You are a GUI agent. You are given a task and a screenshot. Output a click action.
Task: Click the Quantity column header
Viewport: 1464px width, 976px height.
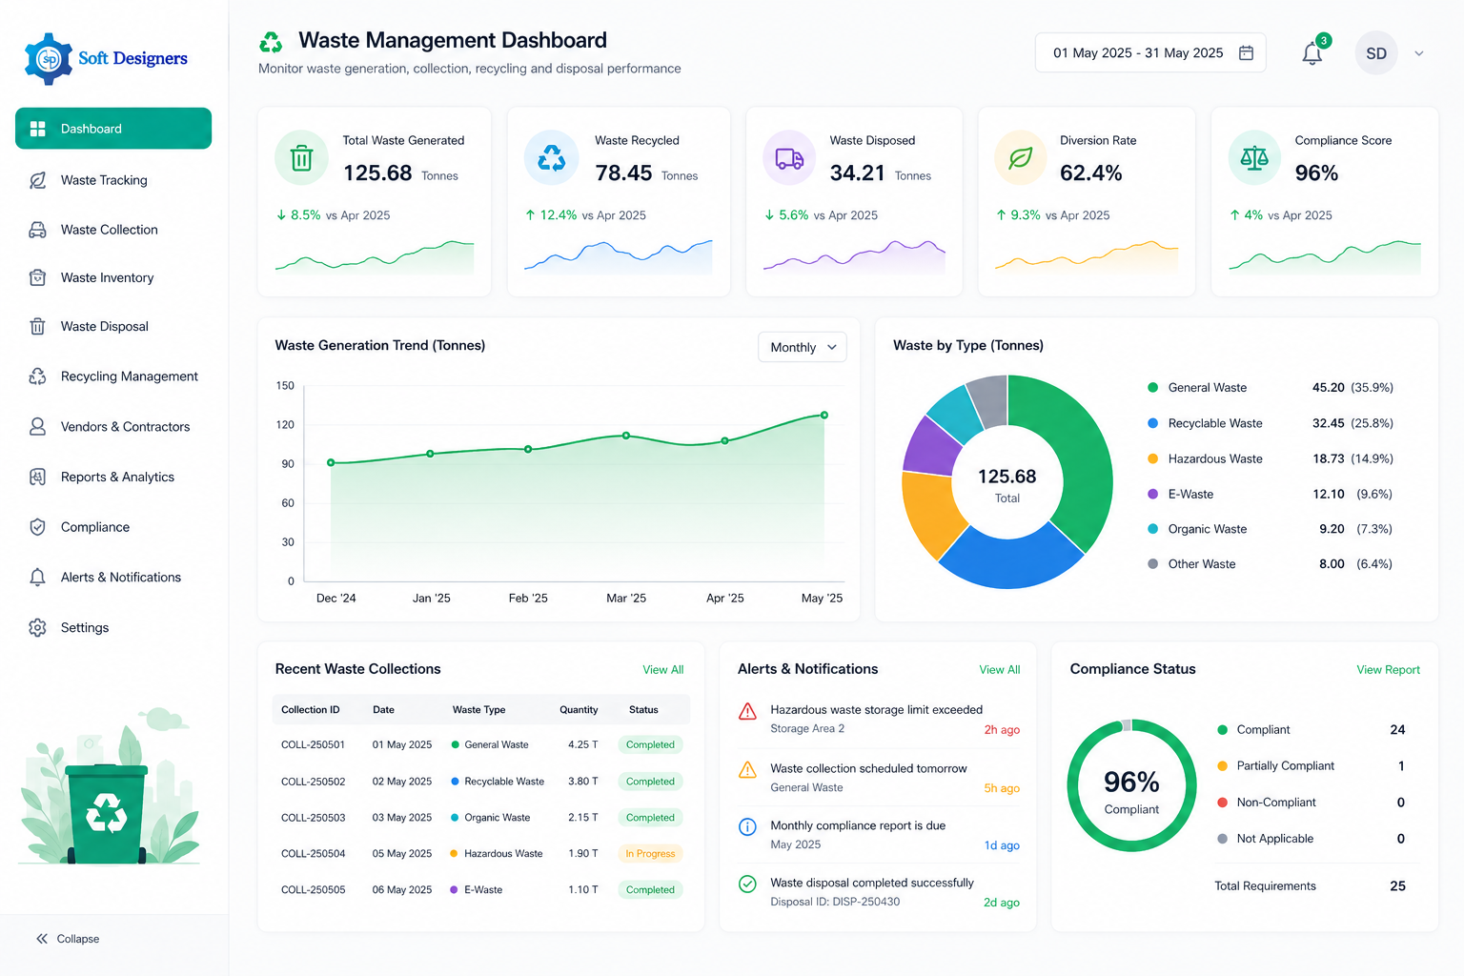[579, 710]
